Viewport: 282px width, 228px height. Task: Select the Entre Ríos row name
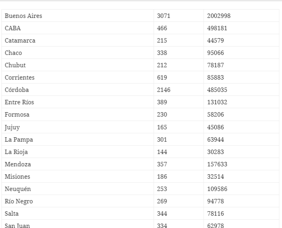19,102
